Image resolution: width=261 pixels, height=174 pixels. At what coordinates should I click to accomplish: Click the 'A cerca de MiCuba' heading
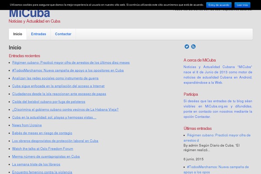coord(200,60)
